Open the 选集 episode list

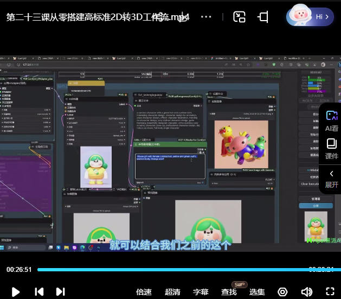[257, 292]
